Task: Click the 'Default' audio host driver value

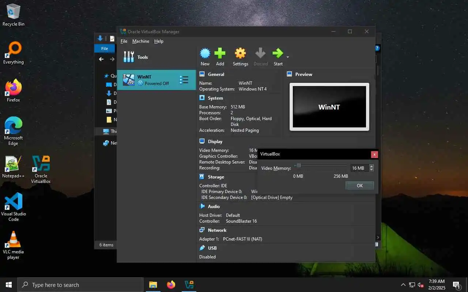Action: 233,215
